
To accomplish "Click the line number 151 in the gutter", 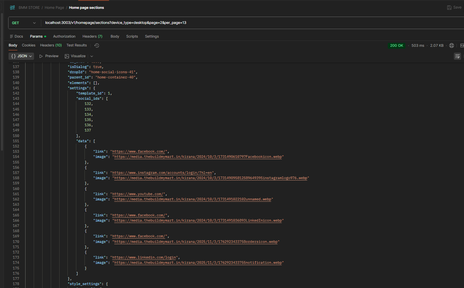I will pyautogui.click(x=16, y=141).
